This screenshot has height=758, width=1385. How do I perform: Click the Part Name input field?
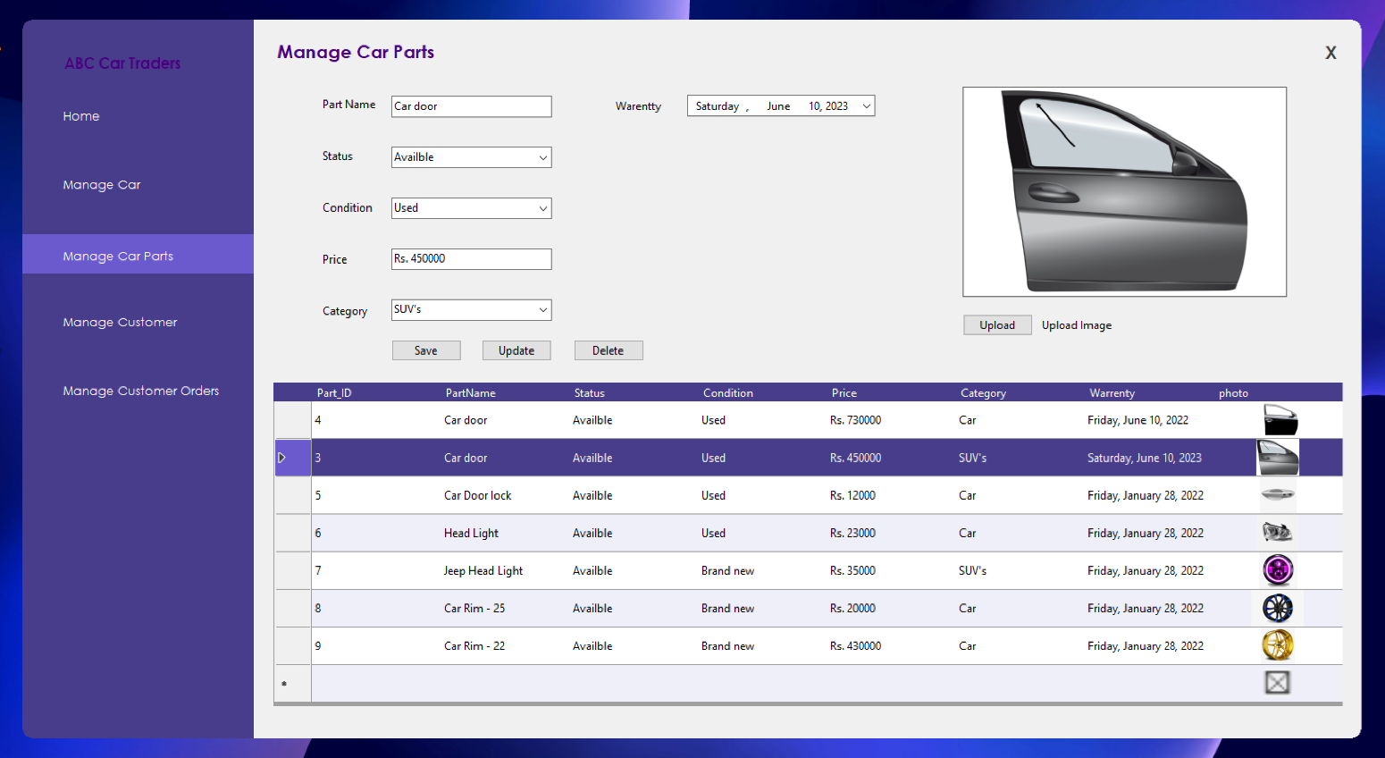pos(472,106)
